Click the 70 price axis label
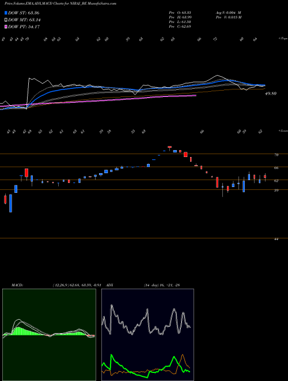Viewport: 288px width, 381px height. click(x=276, y=155)
